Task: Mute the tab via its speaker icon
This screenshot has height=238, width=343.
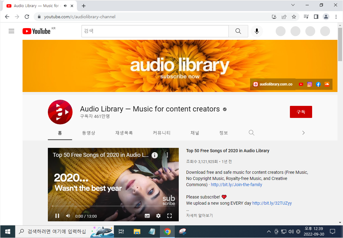Action: 65,6
